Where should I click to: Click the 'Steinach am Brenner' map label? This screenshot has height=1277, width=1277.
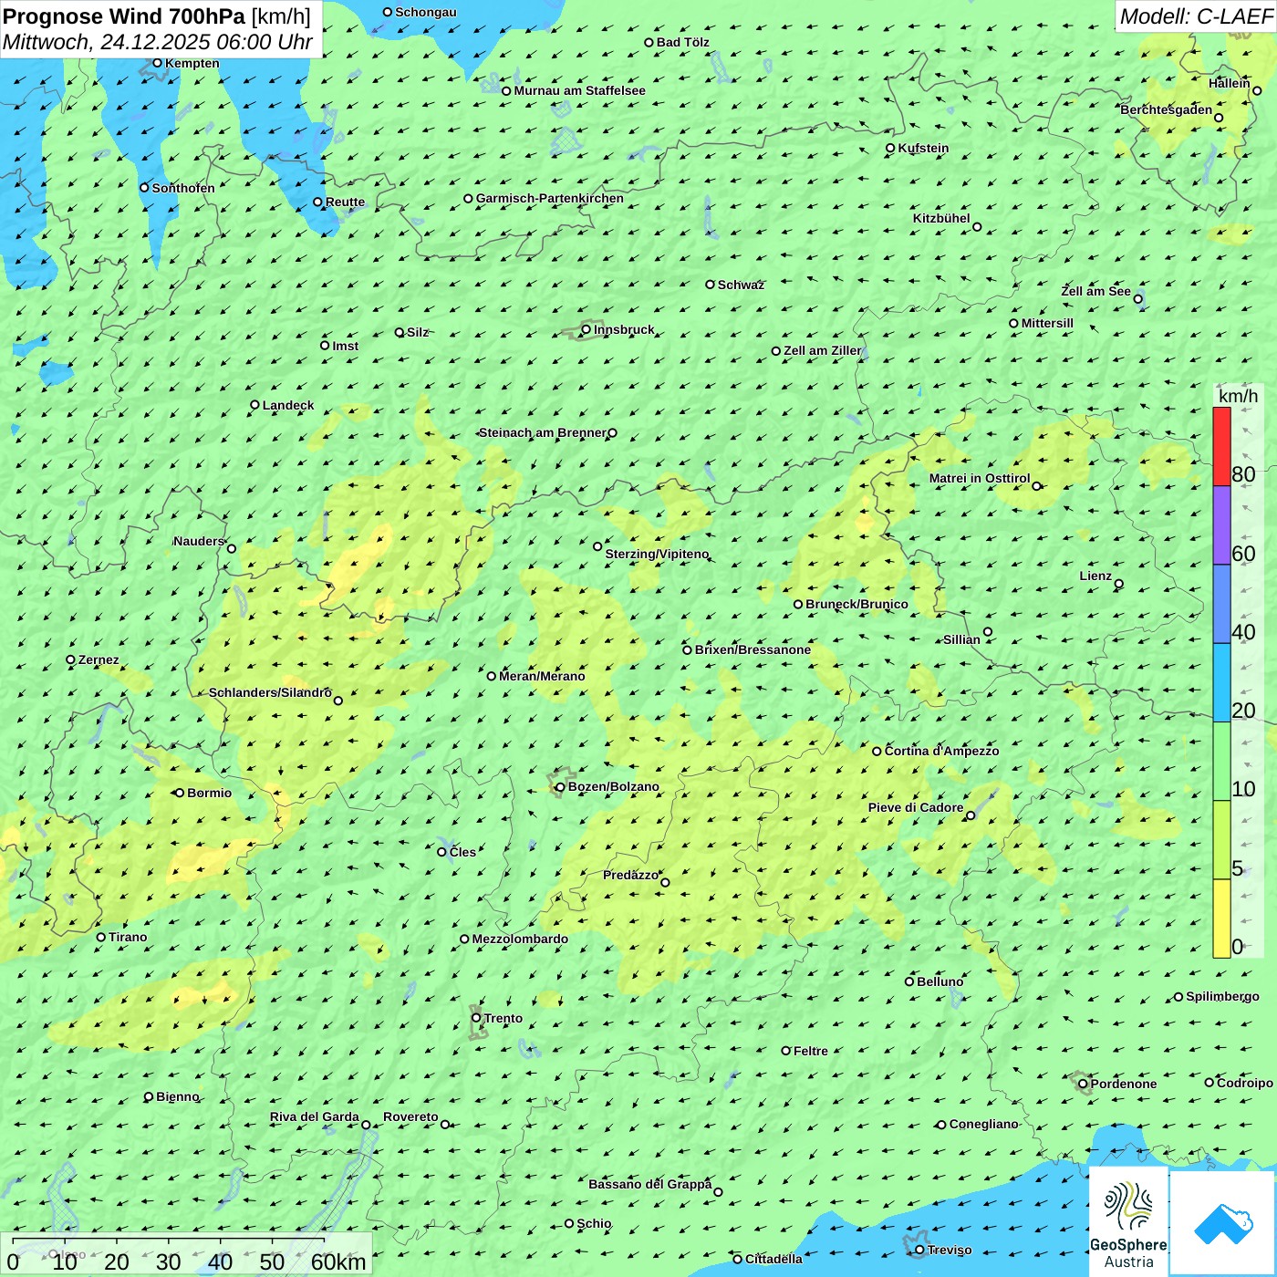pyautogui.click(x=543, y=432)
